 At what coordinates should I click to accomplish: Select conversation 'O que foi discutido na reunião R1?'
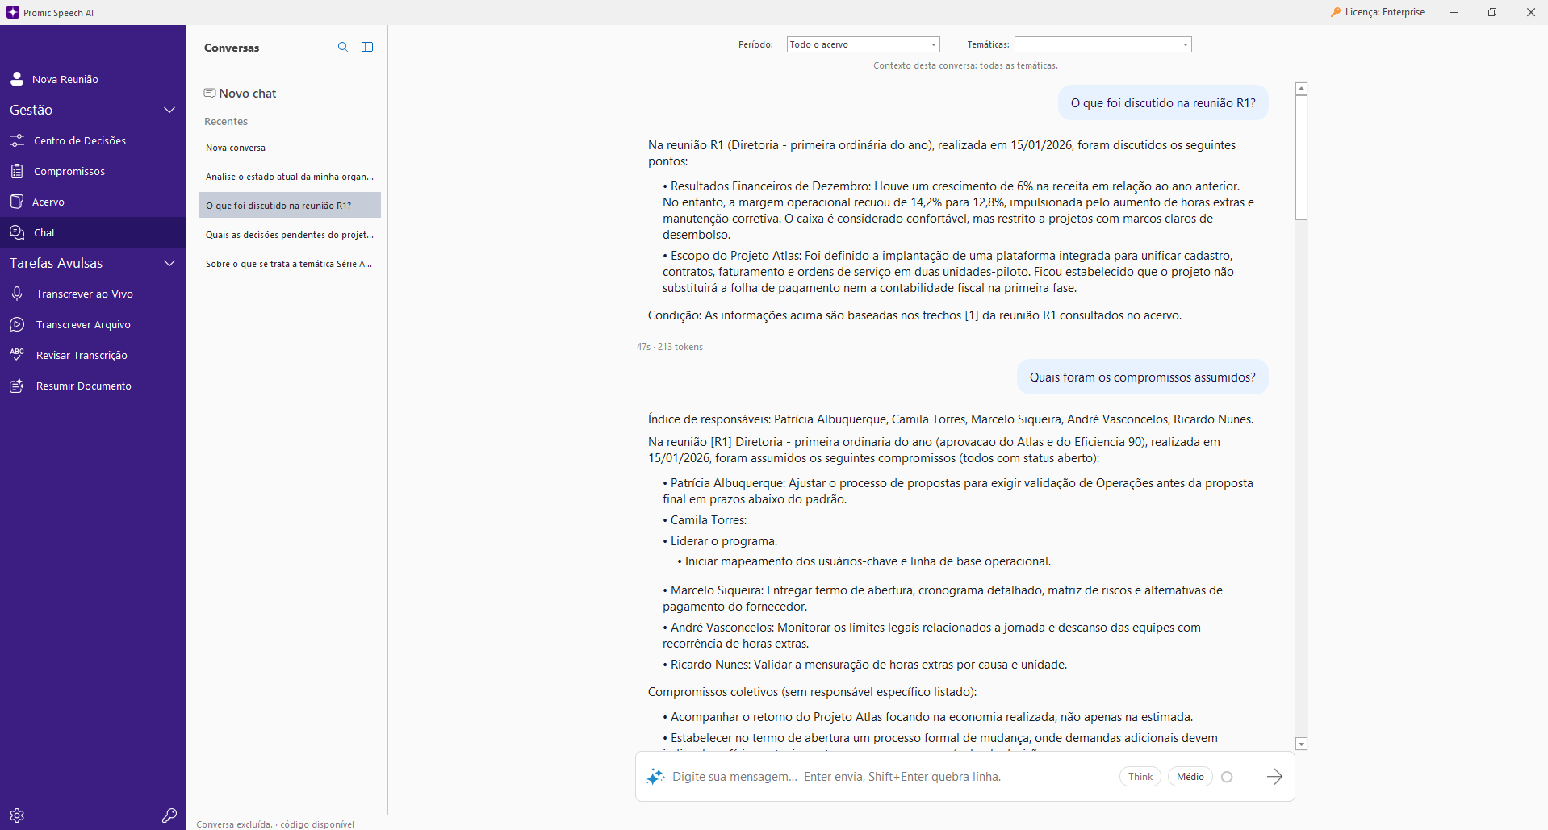pyautogui.click(x=290, y=206)
